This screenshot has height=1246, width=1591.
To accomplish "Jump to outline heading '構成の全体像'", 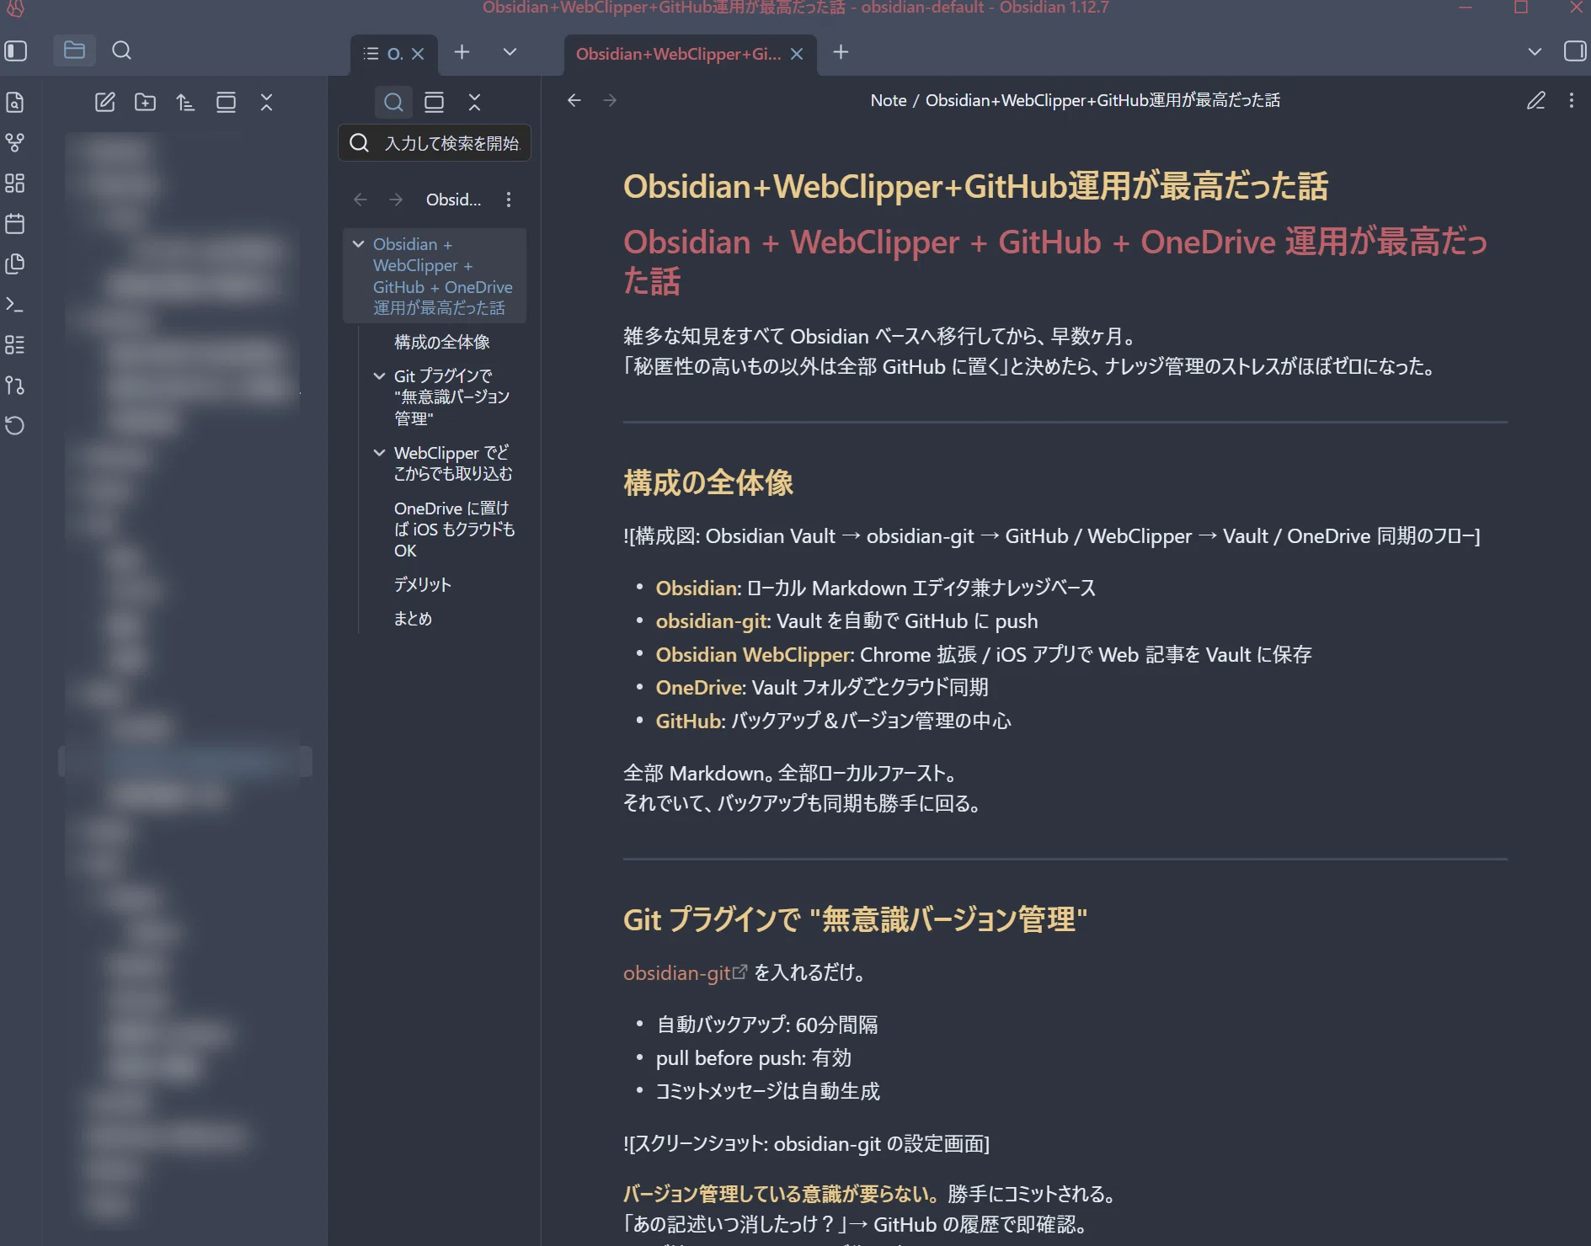I will click(442, 342).
